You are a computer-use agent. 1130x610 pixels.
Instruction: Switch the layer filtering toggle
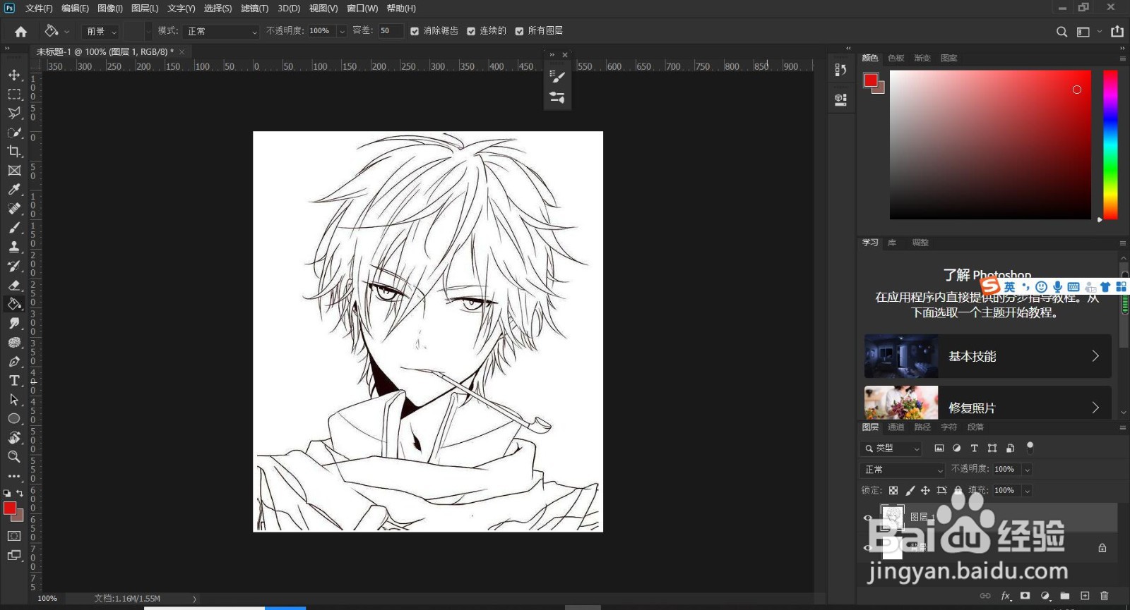(1030, 446)
